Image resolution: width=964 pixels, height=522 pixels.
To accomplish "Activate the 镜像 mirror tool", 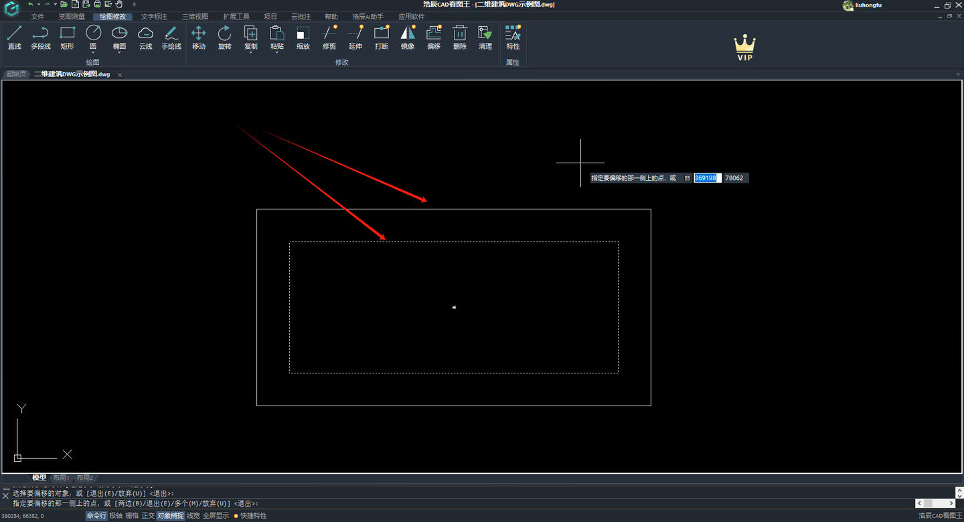I will tap(408, 37).
